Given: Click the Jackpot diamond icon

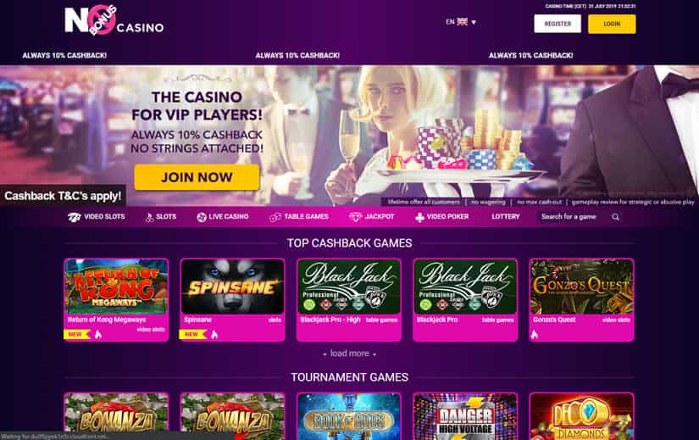Looking at the screenshot, I should pos(355,217).
